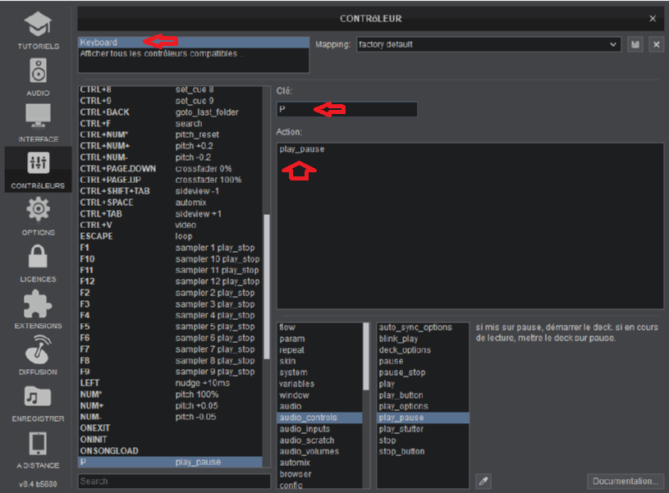
Task: Click the key mapping list scrollbar
Action: pos(266,287)
